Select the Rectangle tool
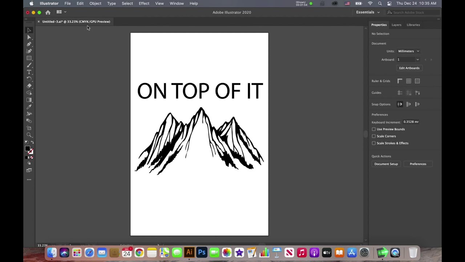Image resolution: width=465 pixels, height=262 pixels. (x=29, y=58)
